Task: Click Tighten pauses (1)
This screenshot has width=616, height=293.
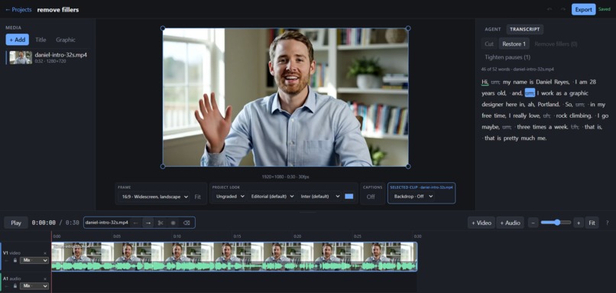Action: click(507, 57)
